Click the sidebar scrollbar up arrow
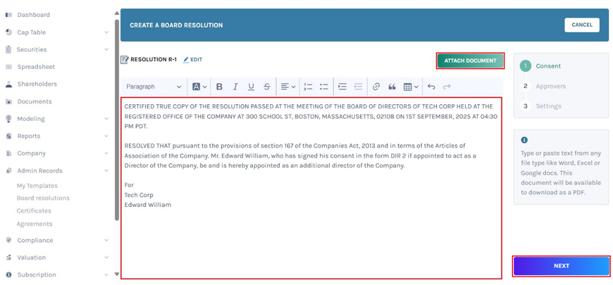The image size is (613, 285). (117, 13)
